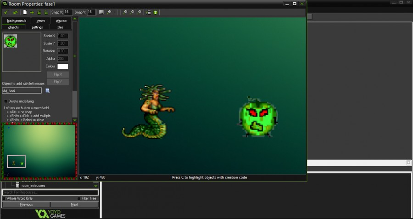Click the x: 192 status readout
413x219 pixels.
[84, 178]
